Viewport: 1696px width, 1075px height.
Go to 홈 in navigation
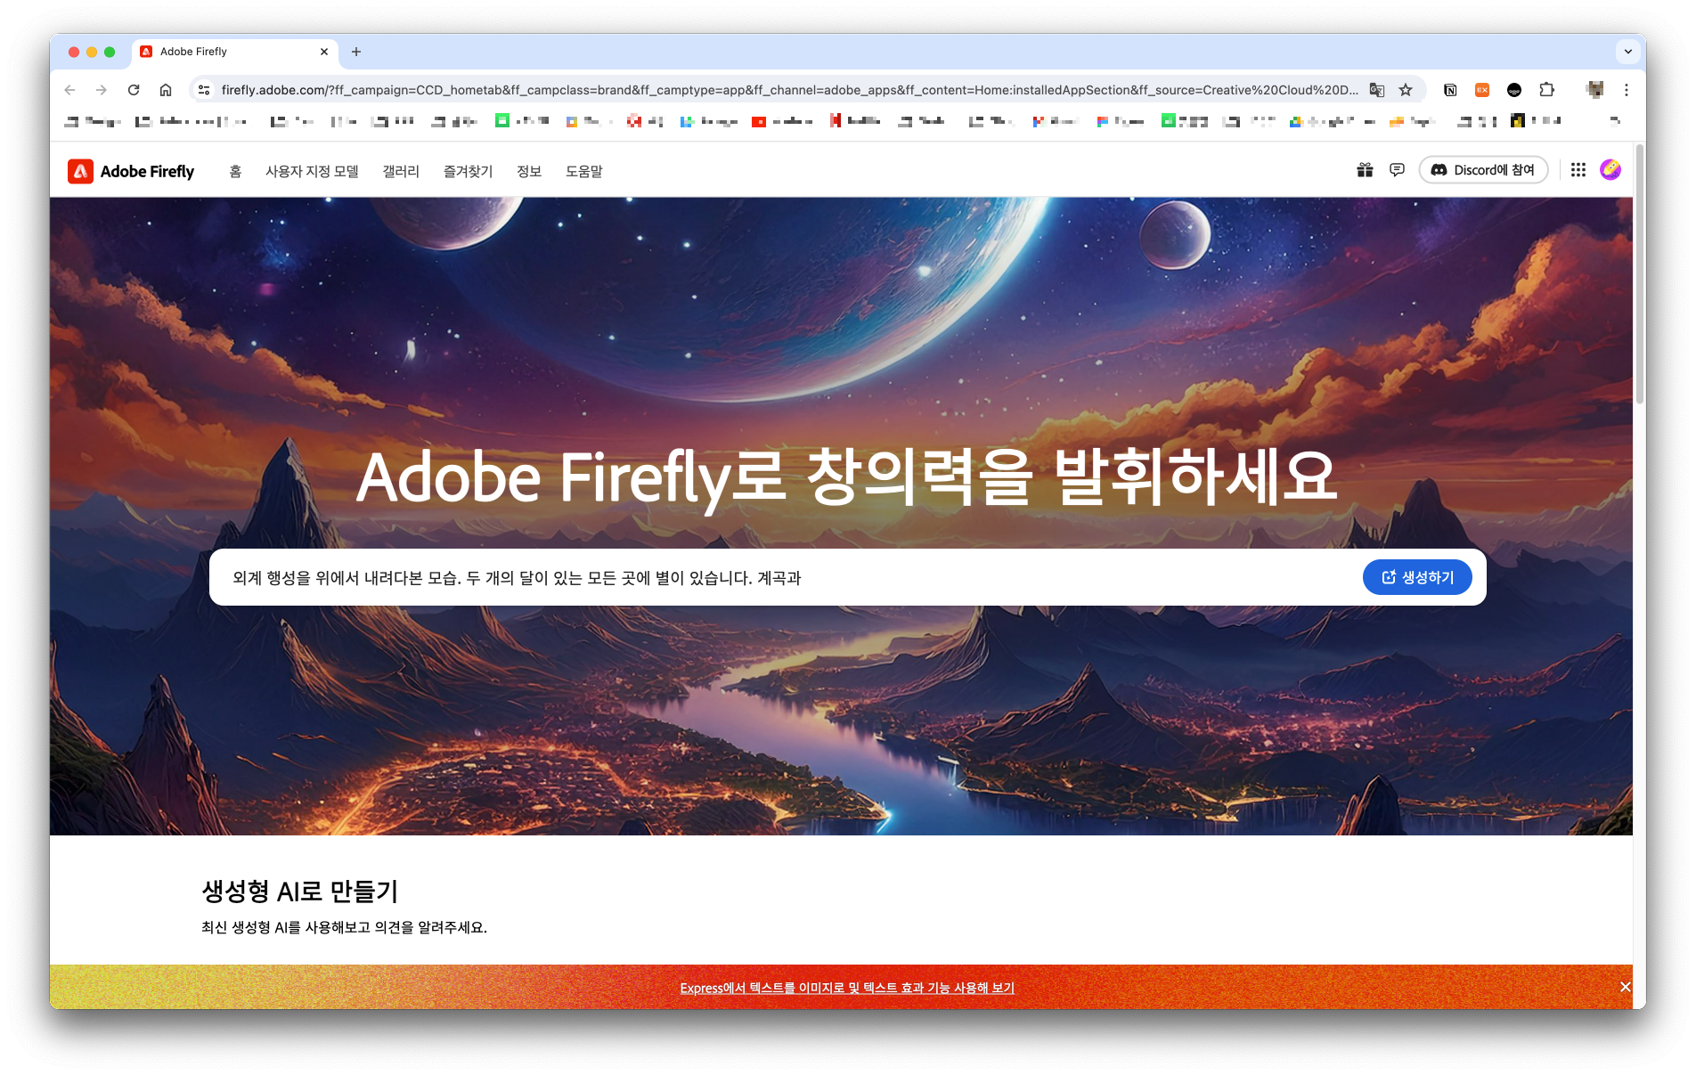(x=235, y=171)
